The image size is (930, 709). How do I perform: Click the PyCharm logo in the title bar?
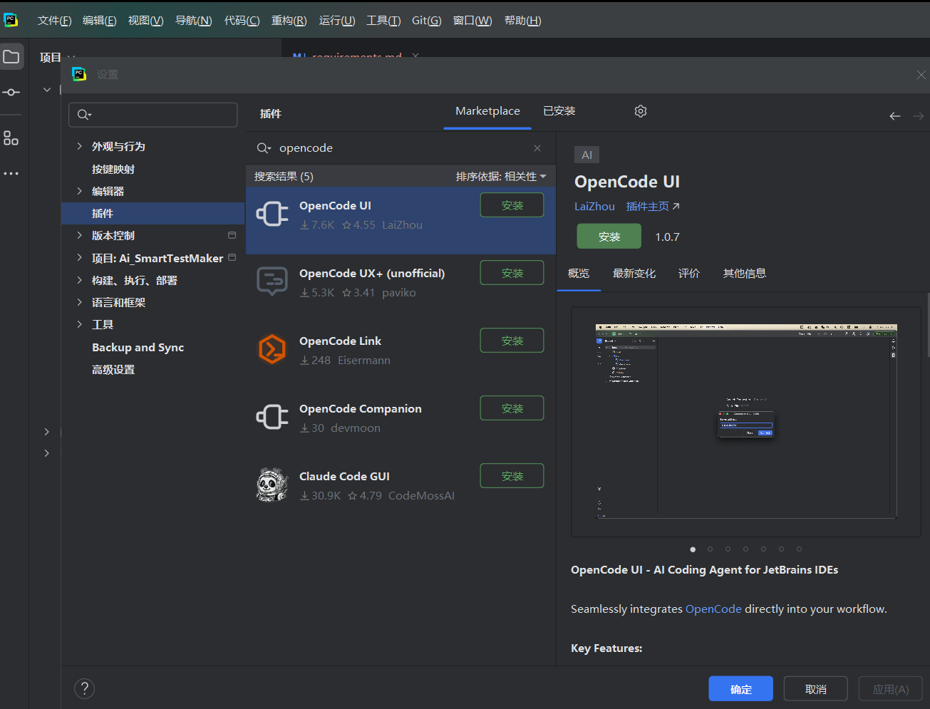pos(11,20)
